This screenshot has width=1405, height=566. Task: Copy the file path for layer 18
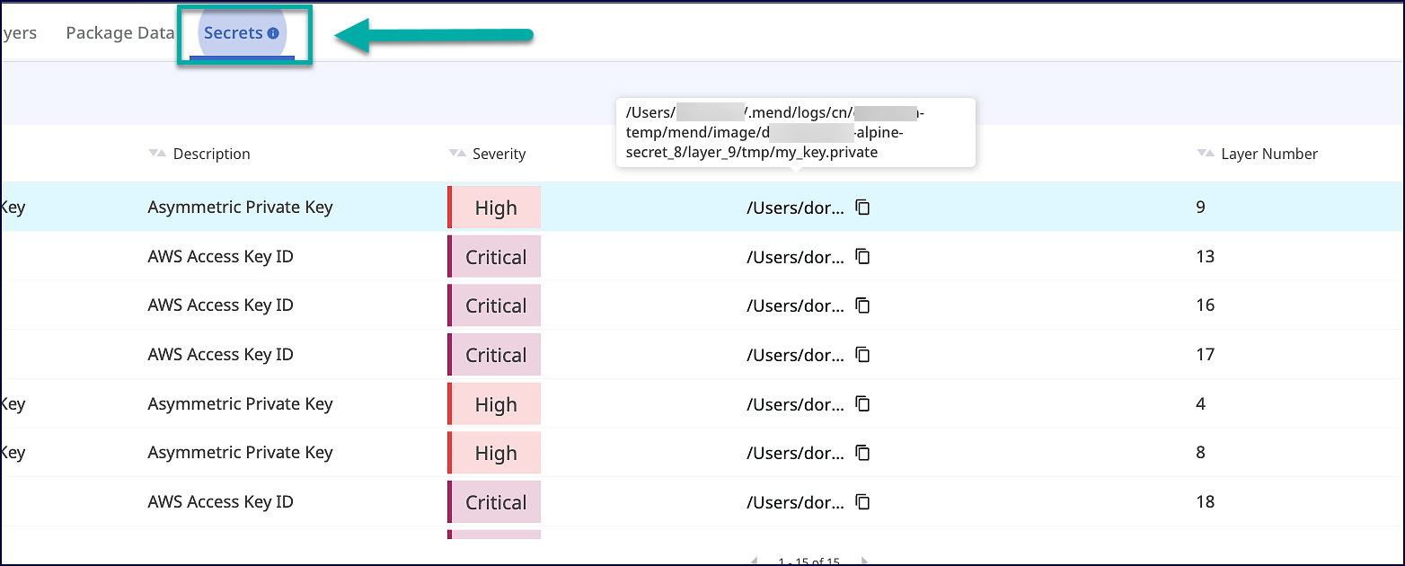tap(862, 502)
